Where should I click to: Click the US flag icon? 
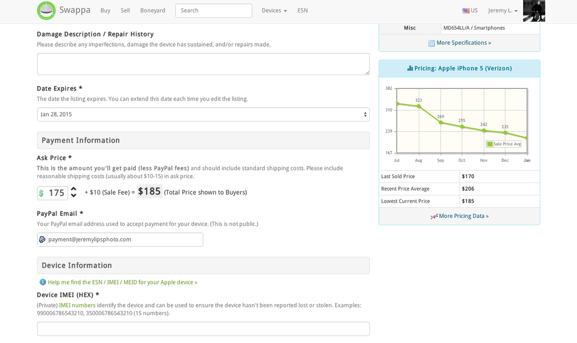[x=465, y=11]
